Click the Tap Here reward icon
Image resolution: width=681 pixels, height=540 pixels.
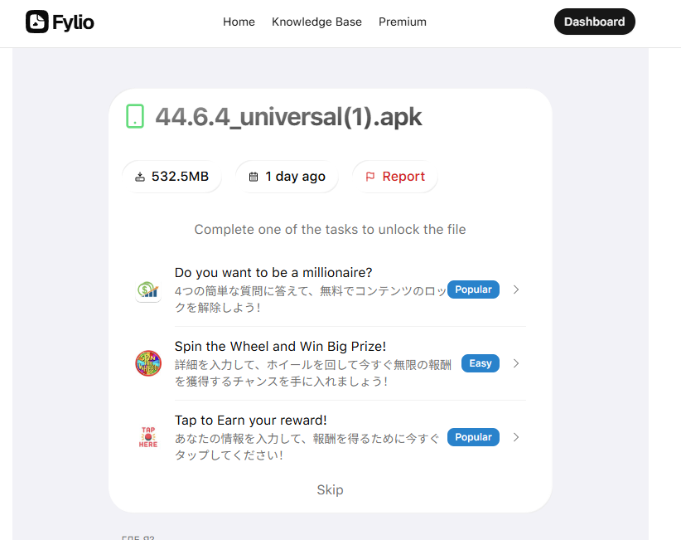[148, 437]
